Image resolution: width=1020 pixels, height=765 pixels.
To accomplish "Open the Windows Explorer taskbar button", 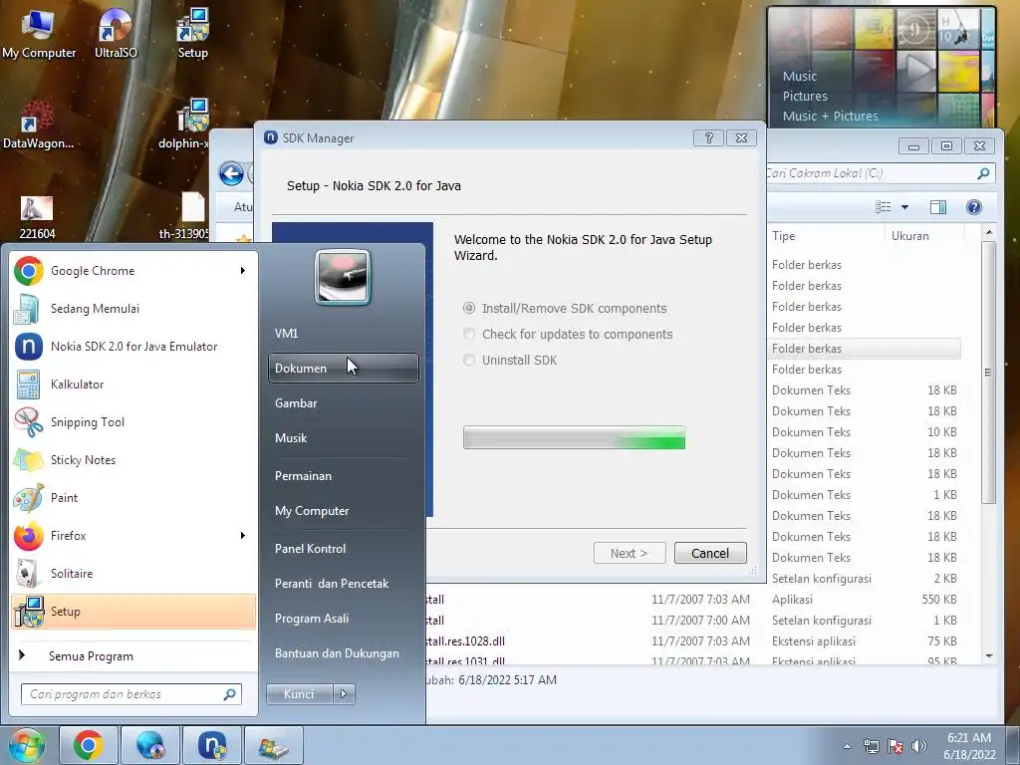I will click(273, 745).
